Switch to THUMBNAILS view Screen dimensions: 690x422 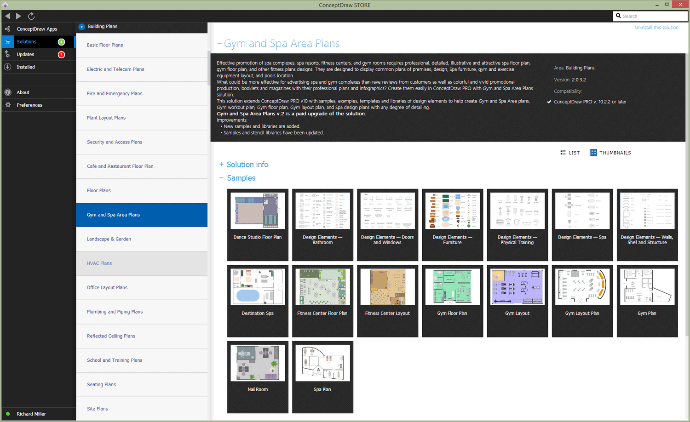pyautogui.click(x=610, y=153)
